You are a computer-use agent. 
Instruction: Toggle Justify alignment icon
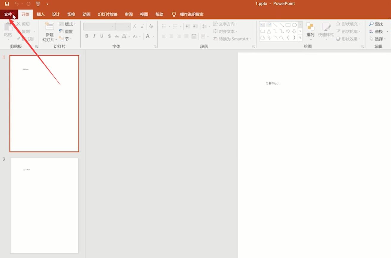(x=186, y=36)
